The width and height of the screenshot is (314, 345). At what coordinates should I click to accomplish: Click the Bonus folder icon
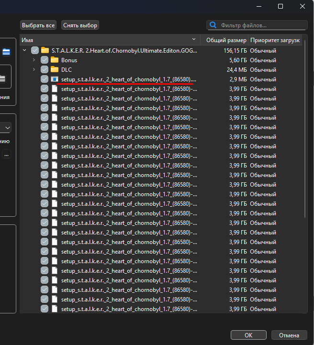(x=55, y=60)
